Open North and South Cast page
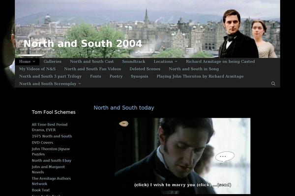This screenshot has height=196, width=295. pos(92,62)
